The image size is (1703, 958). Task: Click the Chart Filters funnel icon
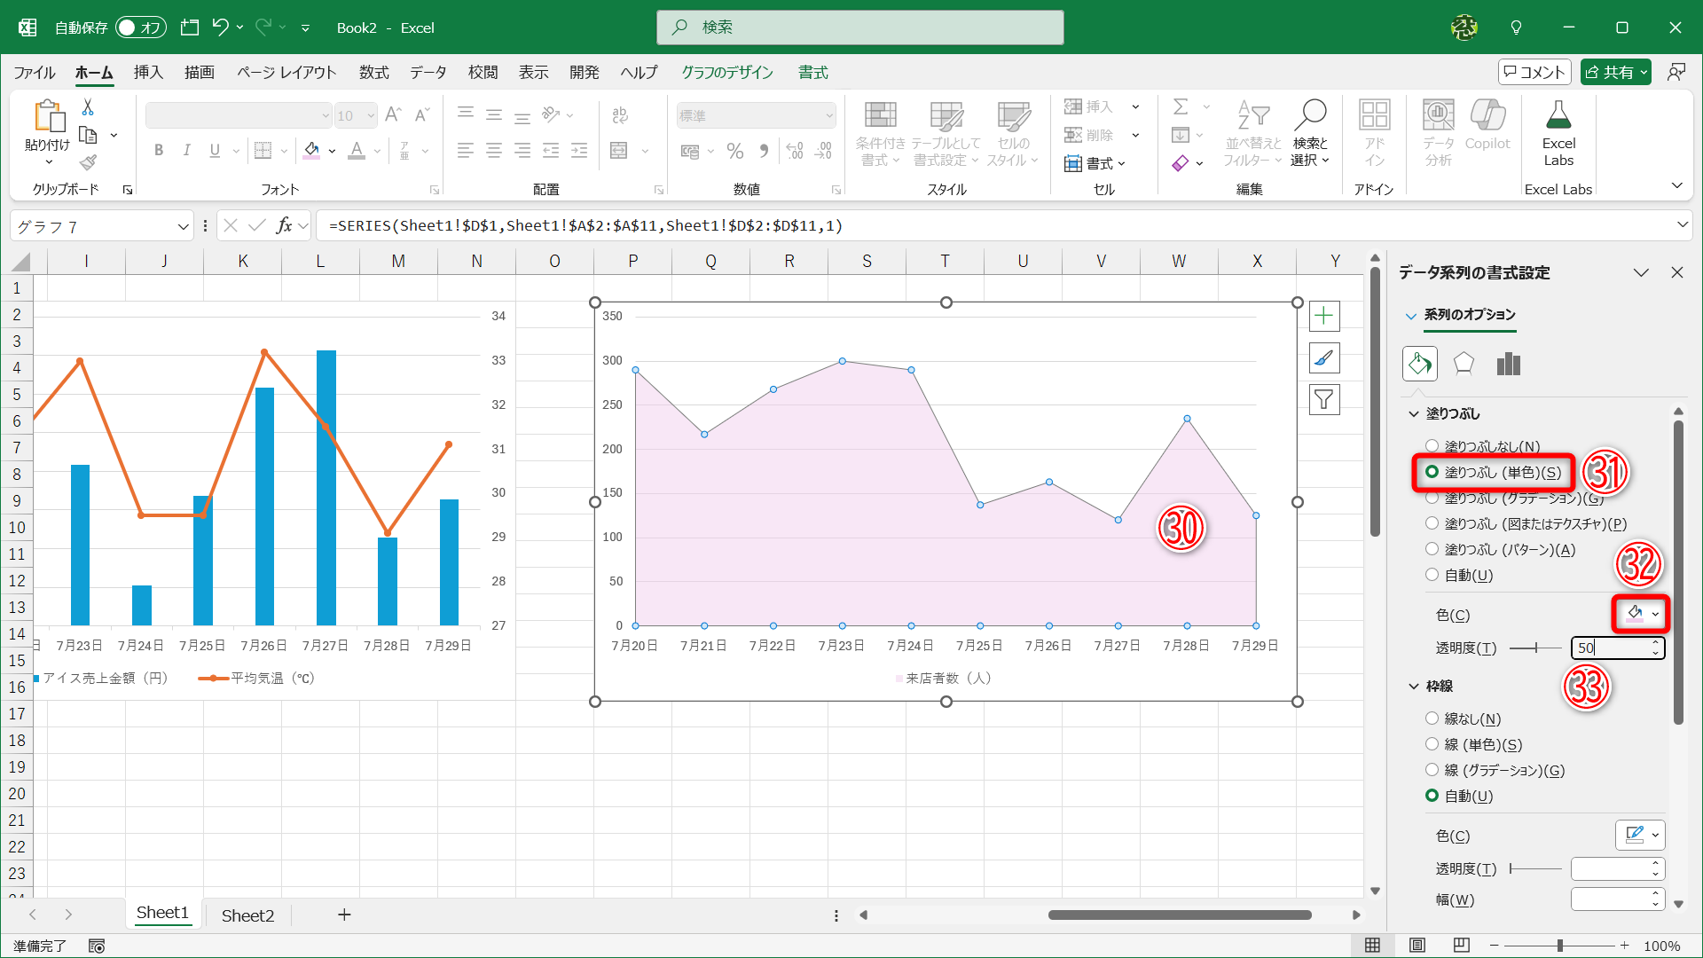coord(1323,400)
